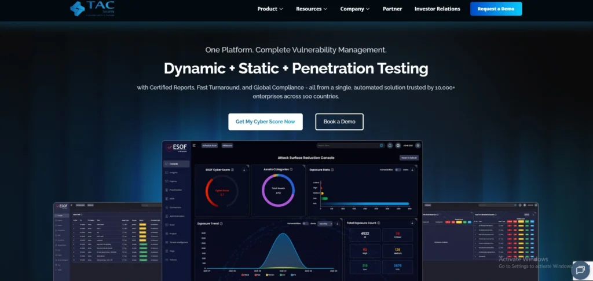Screen dimensions: 593x281
Task: Click the 62 High exposure tile
Action: click(365, 251)
